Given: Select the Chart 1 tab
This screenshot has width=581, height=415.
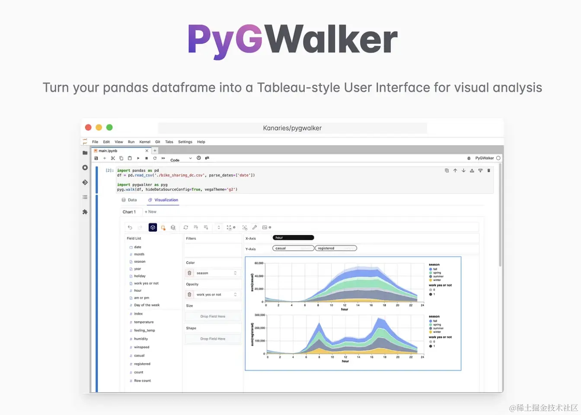Looking at the screenshot, I should 129,212.
